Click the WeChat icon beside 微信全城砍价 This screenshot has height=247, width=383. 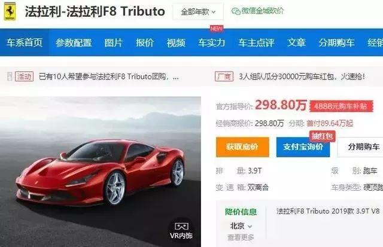click(236, 11)
